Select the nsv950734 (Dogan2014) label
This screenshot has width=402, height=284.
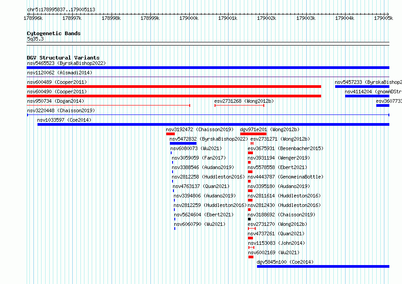(56, 101)
